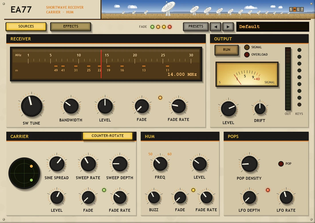The width and height of the screenshot is (315, 223).
Task: Click the LFO RATE knob
Action: [x=286, y=197]
